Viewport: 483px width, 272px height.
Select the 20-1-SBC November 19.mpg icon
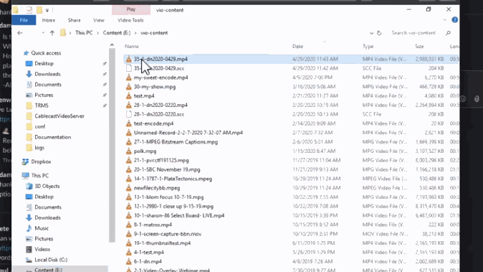129,169
